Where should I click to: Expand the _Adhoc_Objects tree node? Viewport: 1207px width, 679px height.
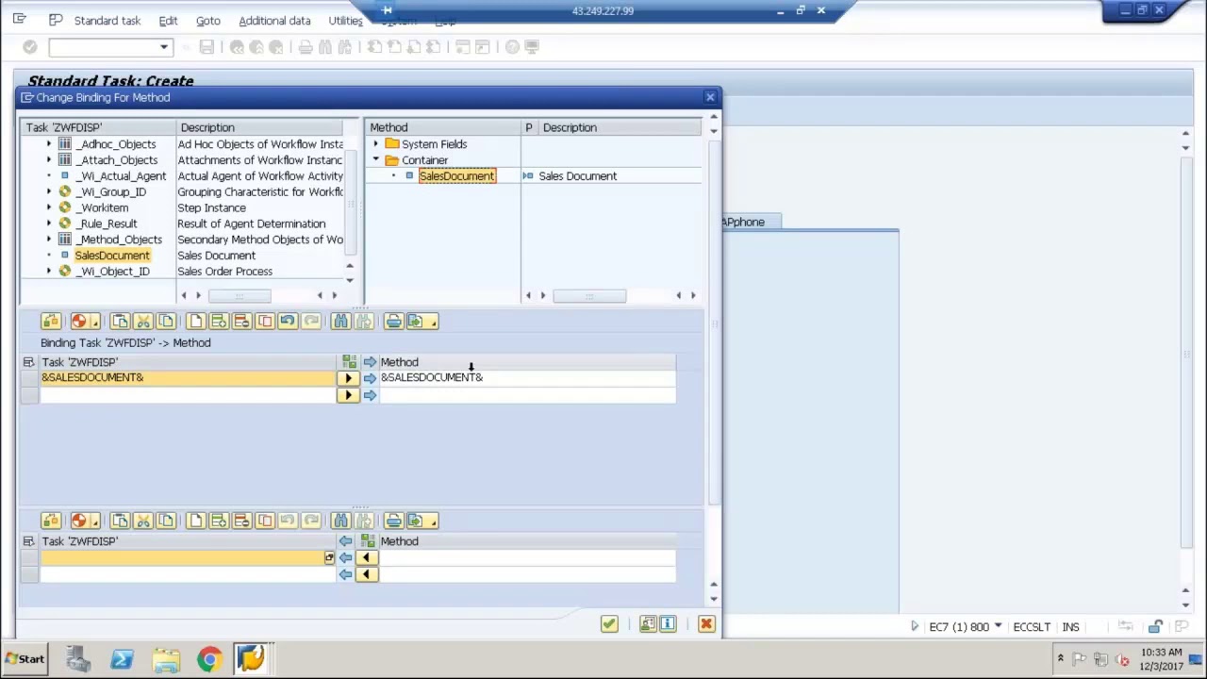point(49,144)
